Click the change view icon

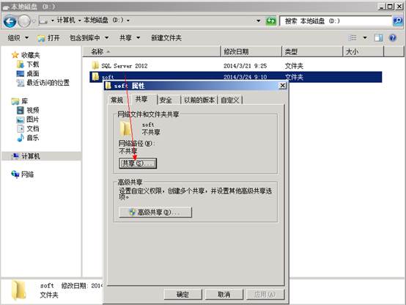click(x=353, y=38)
